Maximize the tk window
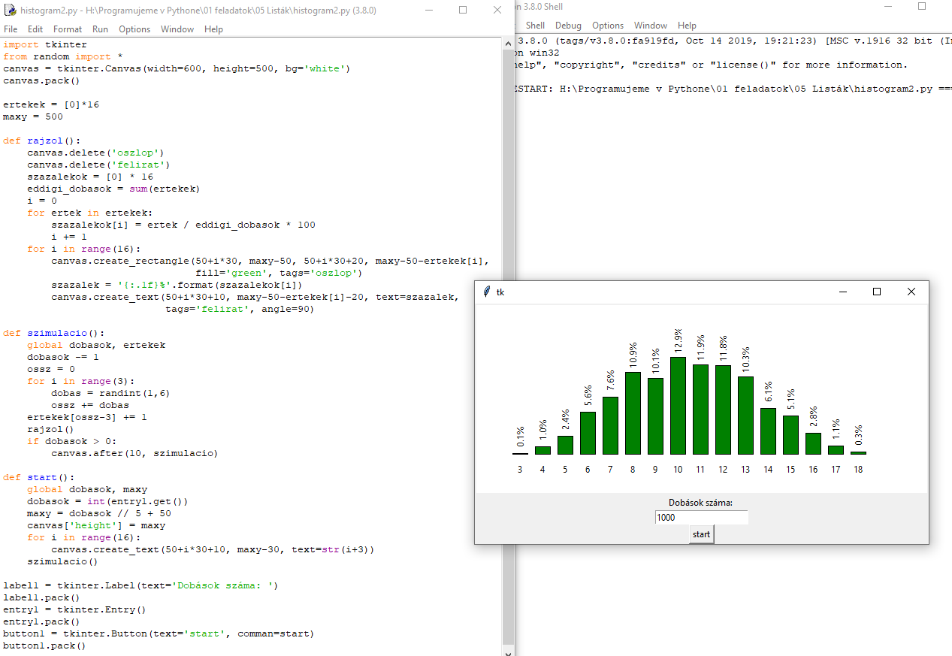 coord(877,292)
